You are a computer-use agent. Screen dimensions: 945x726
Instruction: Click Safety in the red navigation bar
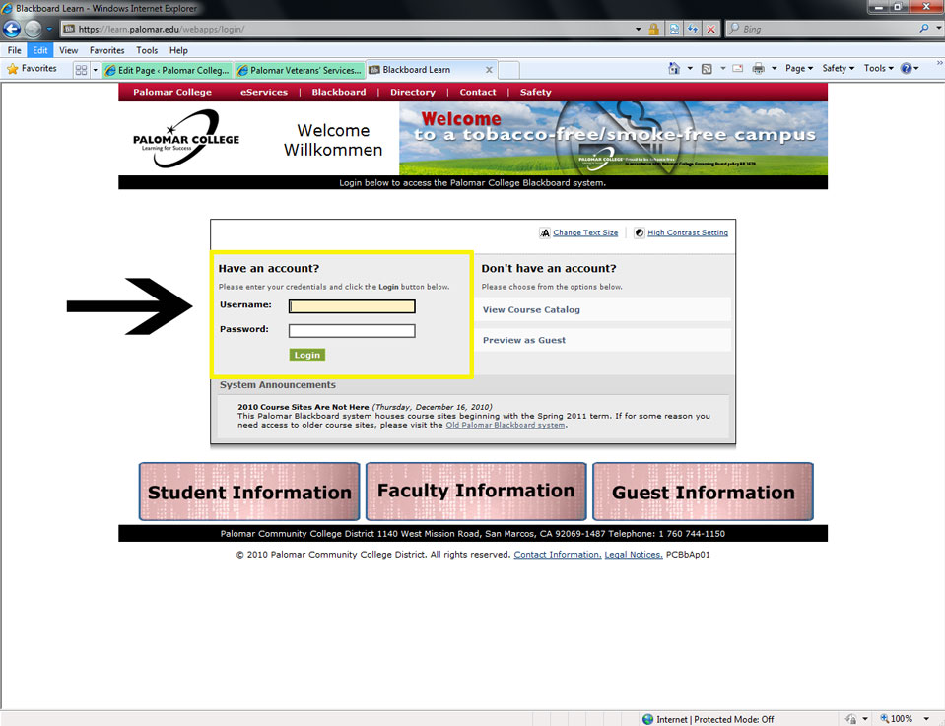[536, 93]
